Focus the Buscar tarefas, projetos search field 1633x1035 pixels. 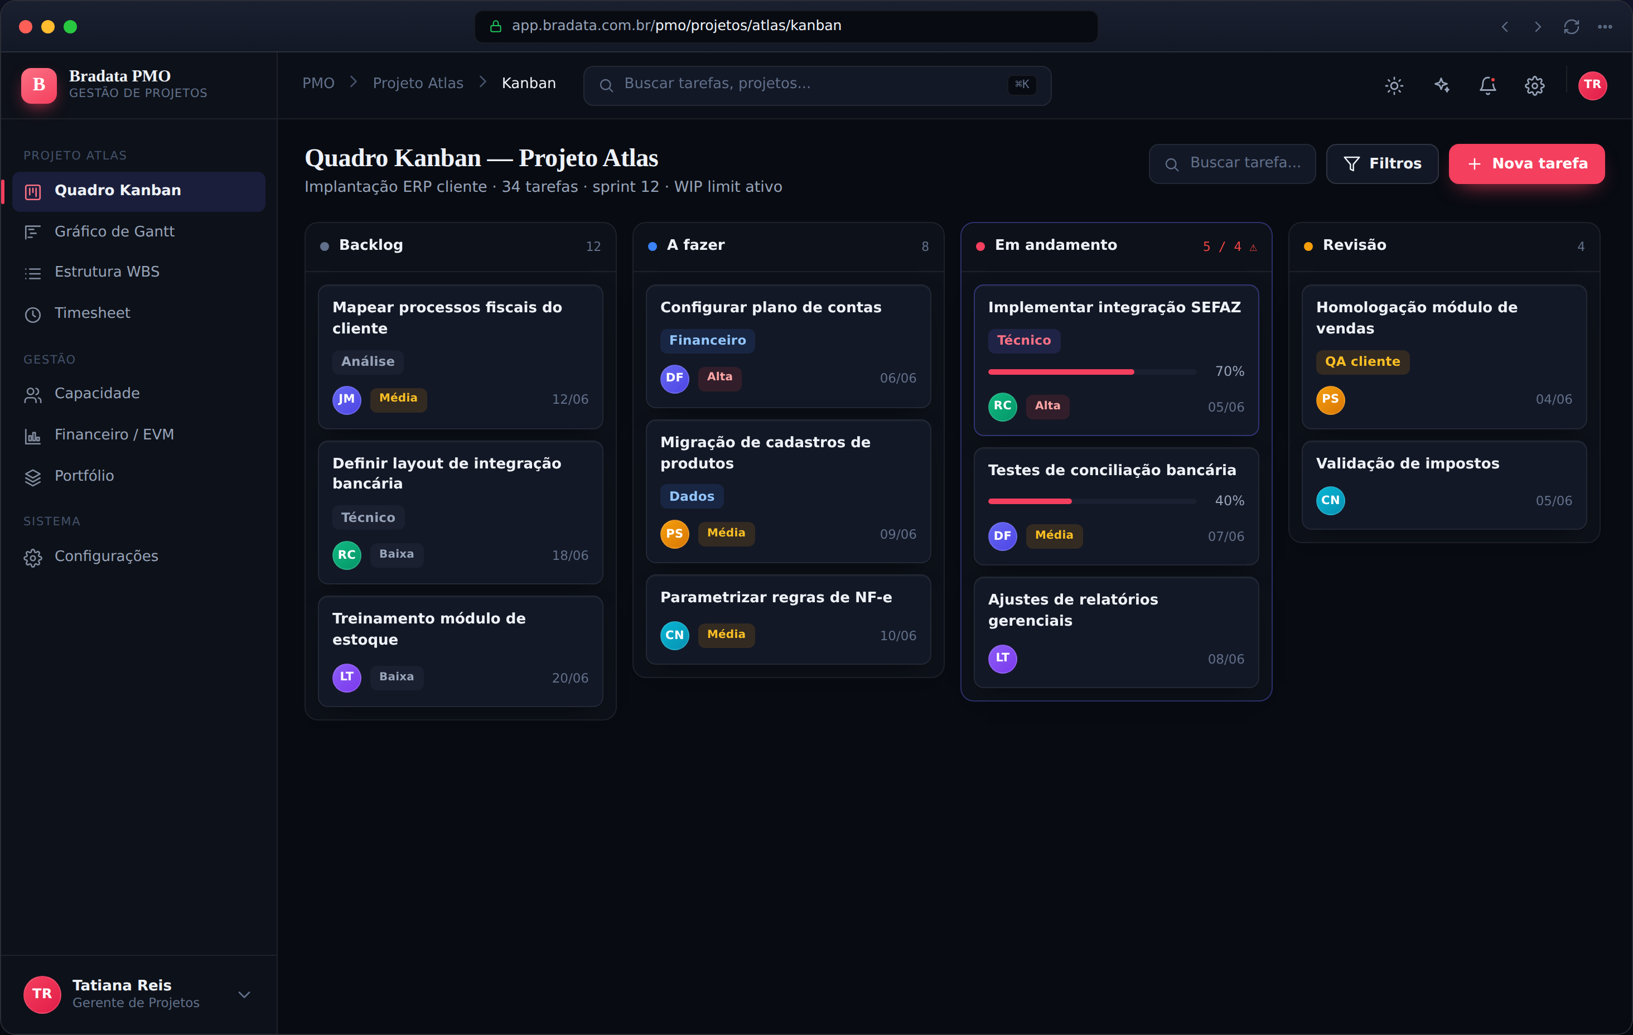click(816, 85)
